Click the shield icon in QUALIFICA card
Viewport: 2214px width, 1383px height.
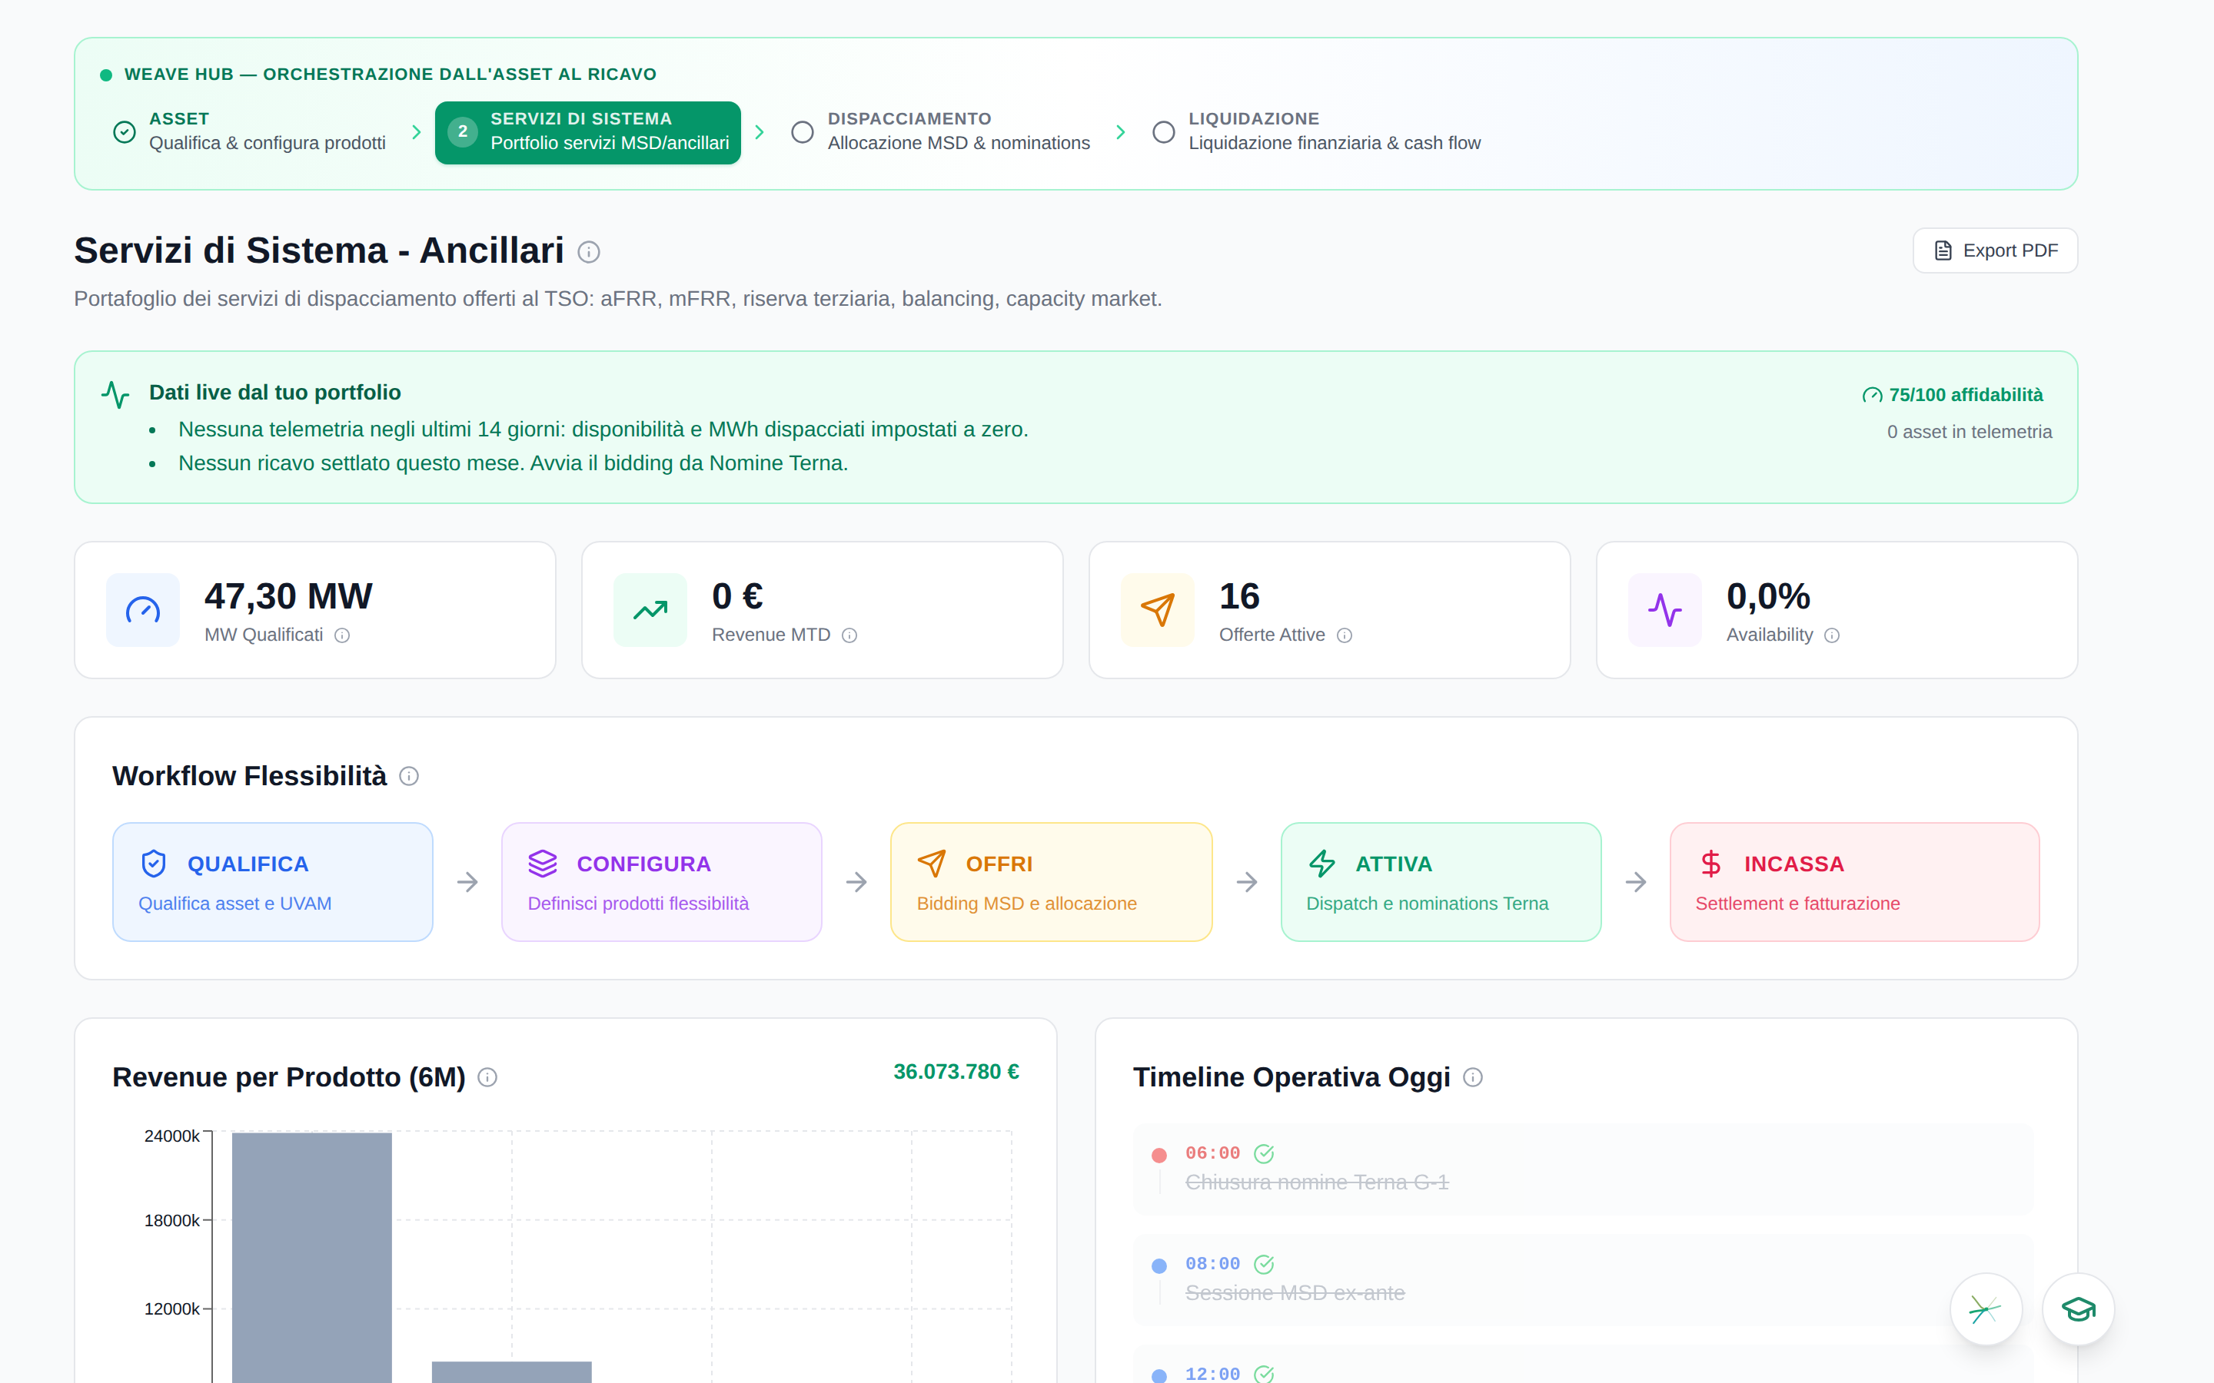154,864
